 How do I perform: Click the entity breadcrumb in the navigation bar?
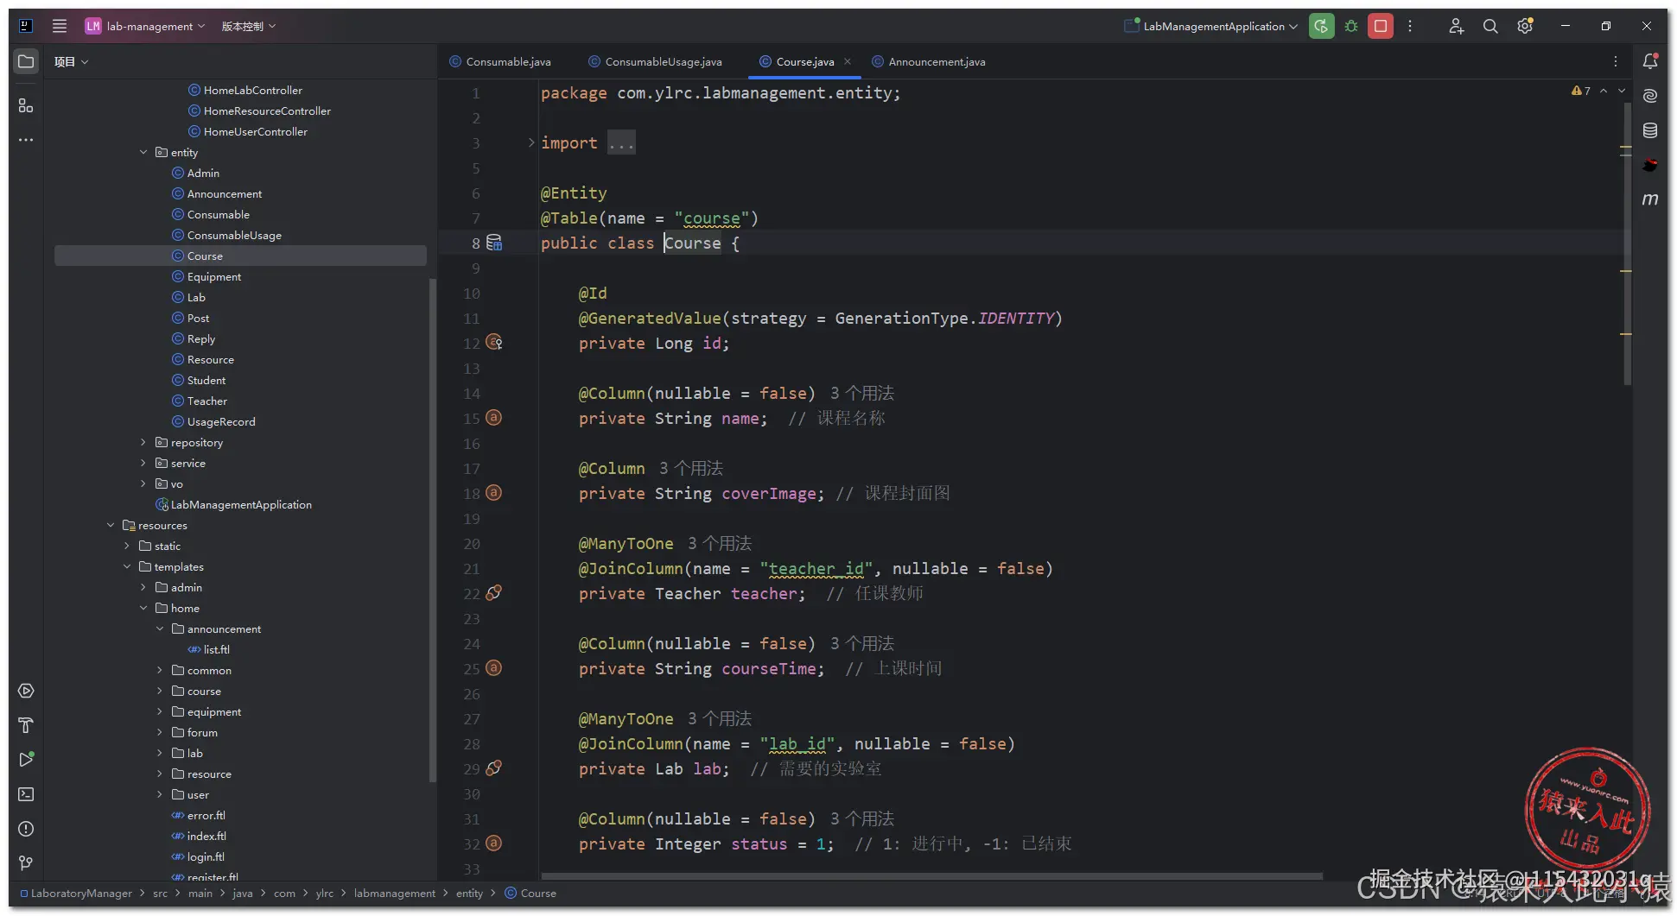pyautogui.click(x=469, y=894)
